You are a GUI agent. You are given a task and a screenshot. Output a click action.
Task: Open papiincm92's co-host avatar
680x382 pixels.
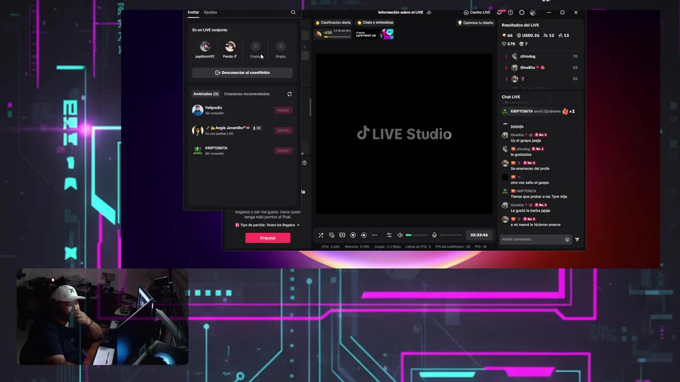click(x=205, y=47)
